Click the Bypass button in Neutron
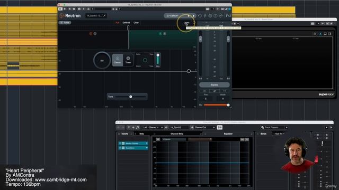 pyautogui.click(x=214, y=85)
